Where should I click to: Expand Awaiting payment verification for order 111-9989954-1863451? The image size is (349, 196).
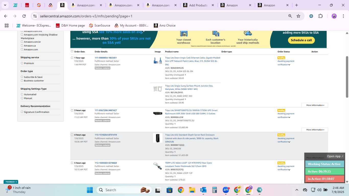(x=289, y=65)
